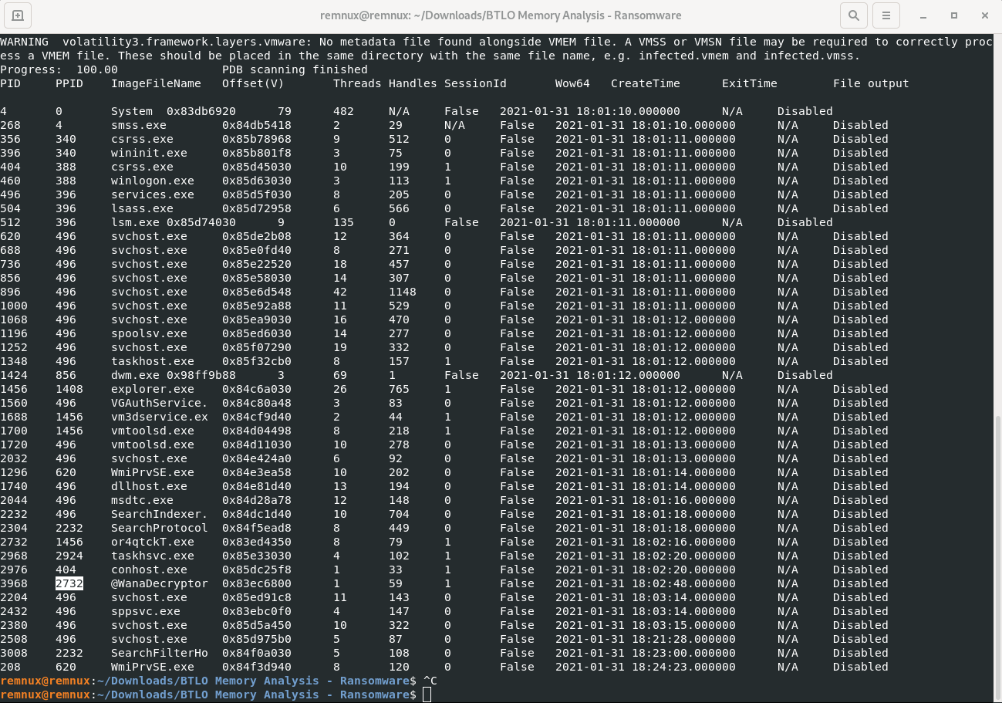Screen dimensions: 1002x703
Task: Select spoolsv.exe process name
Action: [x=149, y=333]
